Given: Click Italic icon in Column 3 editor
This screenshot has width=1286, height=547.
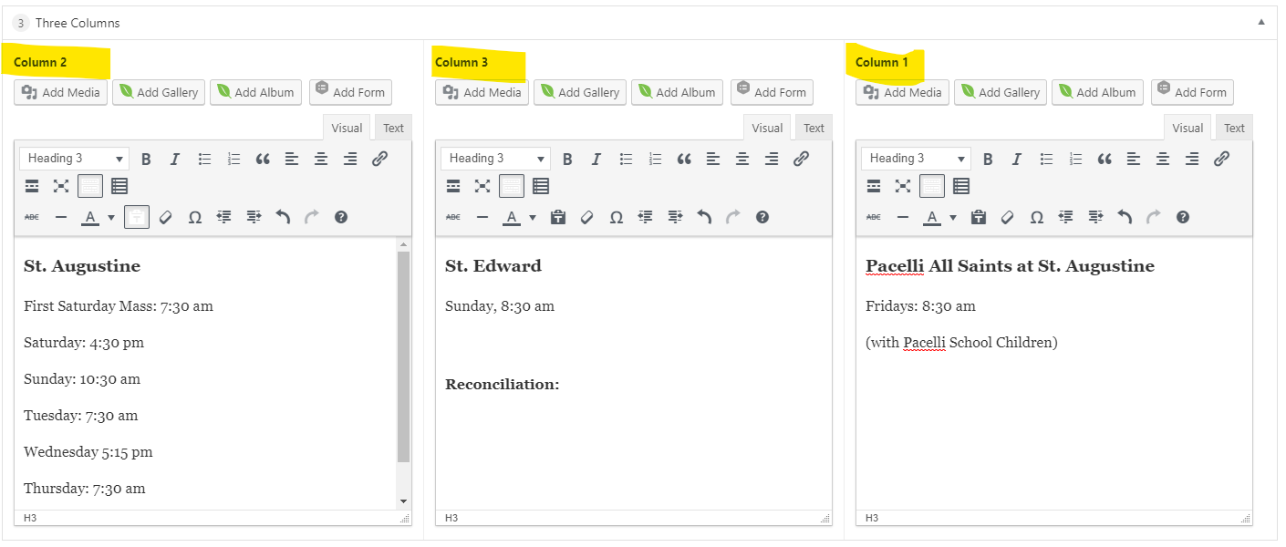Looking at the screenshot, I should 596,159.
